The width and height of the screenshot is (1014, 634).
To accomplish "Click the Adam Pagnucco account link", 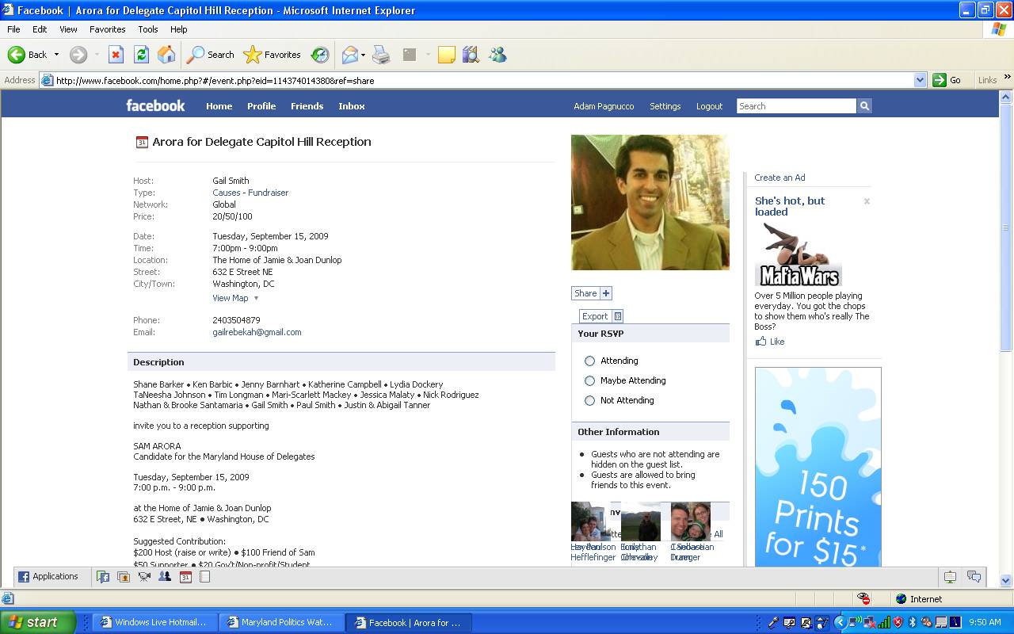I will click(x=604, y=106).
